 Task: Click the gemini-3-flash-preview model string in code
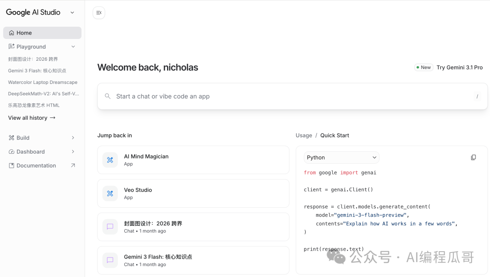click(370, 215)
